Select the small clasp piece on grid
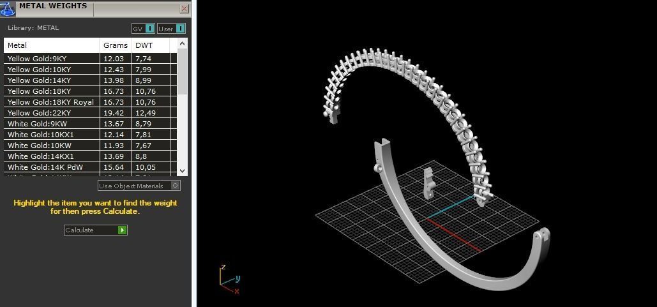The height and width of the screenshot is (307, 657). (x=428, y=183)
